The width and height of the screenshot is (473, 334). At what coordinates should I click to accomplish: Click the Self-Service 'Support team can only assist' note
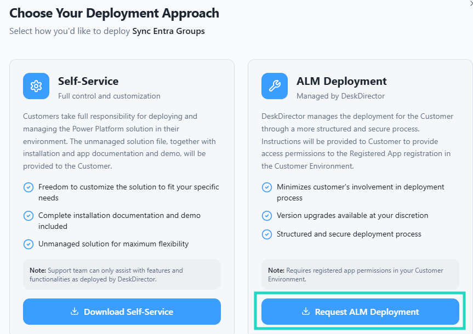click(x=122, y=274)
